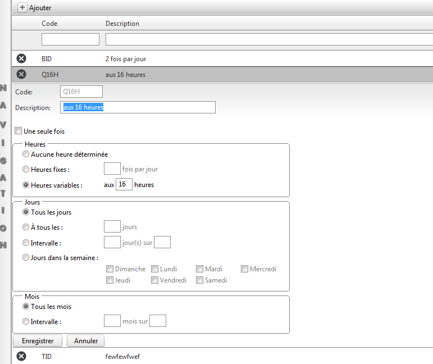Check the Mardi checkbox
This screenshot has height=364, width=433.
tap(200, 269)
